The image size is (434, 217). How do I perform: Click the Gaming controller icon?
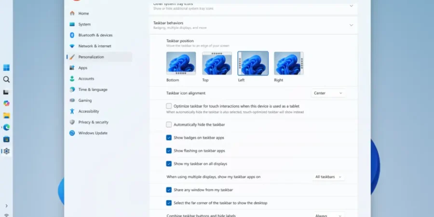(x=72, y=100)
